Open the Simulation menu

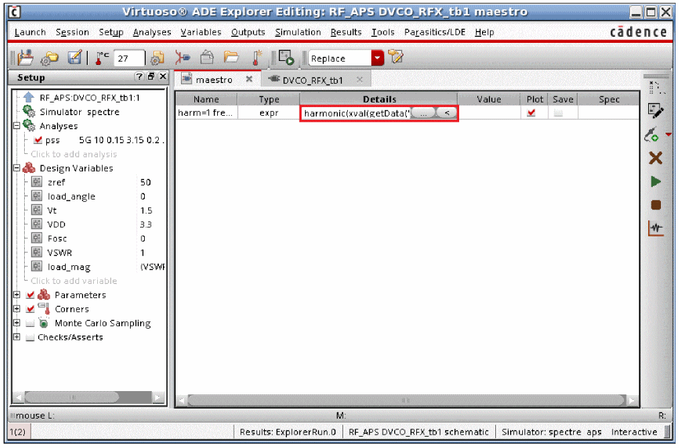pyautogui.click(x=298, y=32)
